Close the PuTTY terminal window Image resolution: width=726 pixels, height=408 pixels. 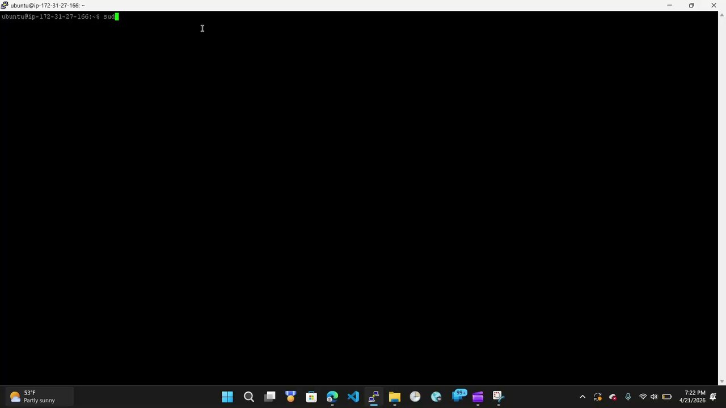click(714, 5)
